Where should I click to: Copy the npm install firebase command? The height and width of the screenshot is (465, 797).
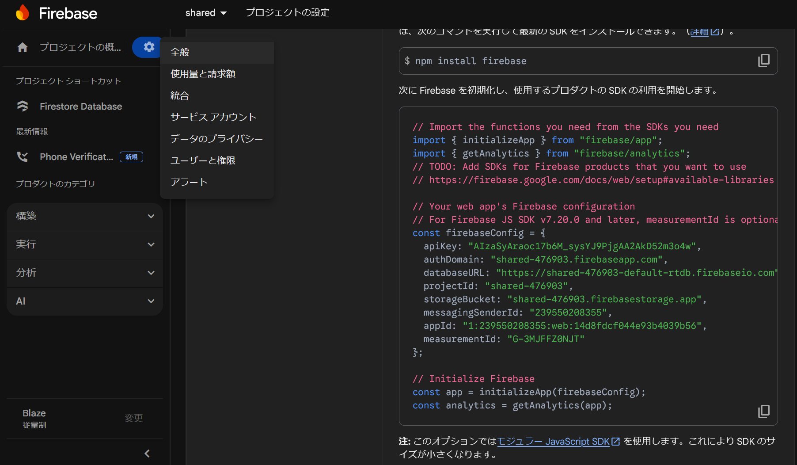click(x=764, y=61)
